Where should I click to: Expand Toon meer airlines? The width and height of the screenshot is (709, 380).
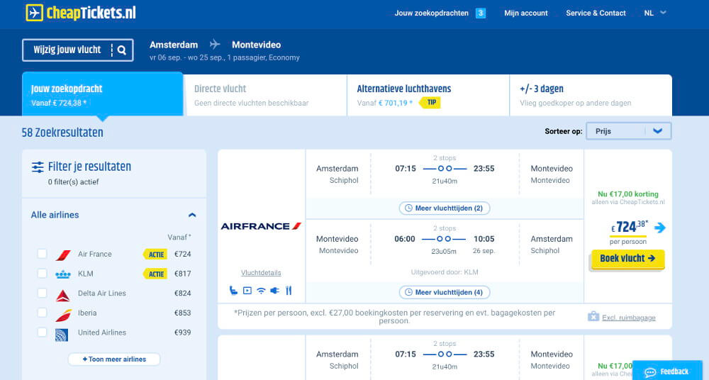(114, 359)
